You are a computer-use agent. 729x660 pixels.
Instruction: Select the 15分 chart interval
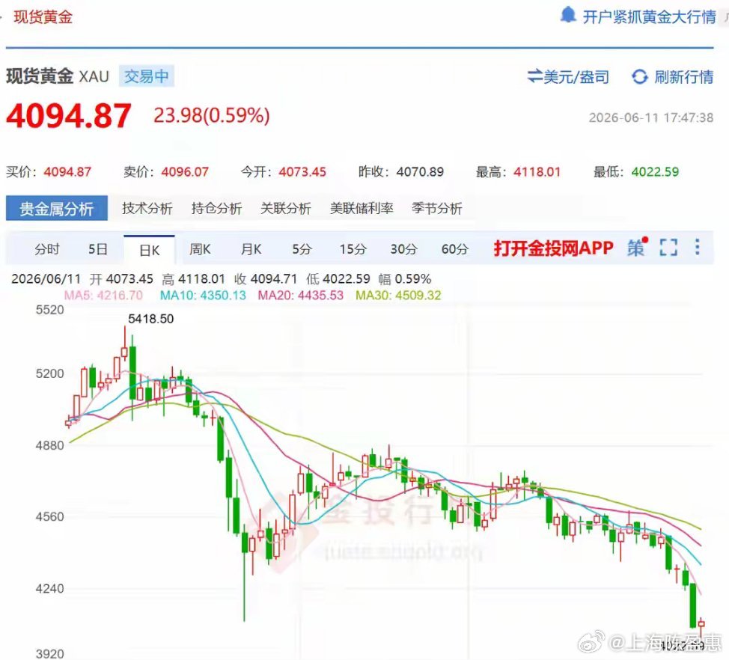tap(353, 250)
